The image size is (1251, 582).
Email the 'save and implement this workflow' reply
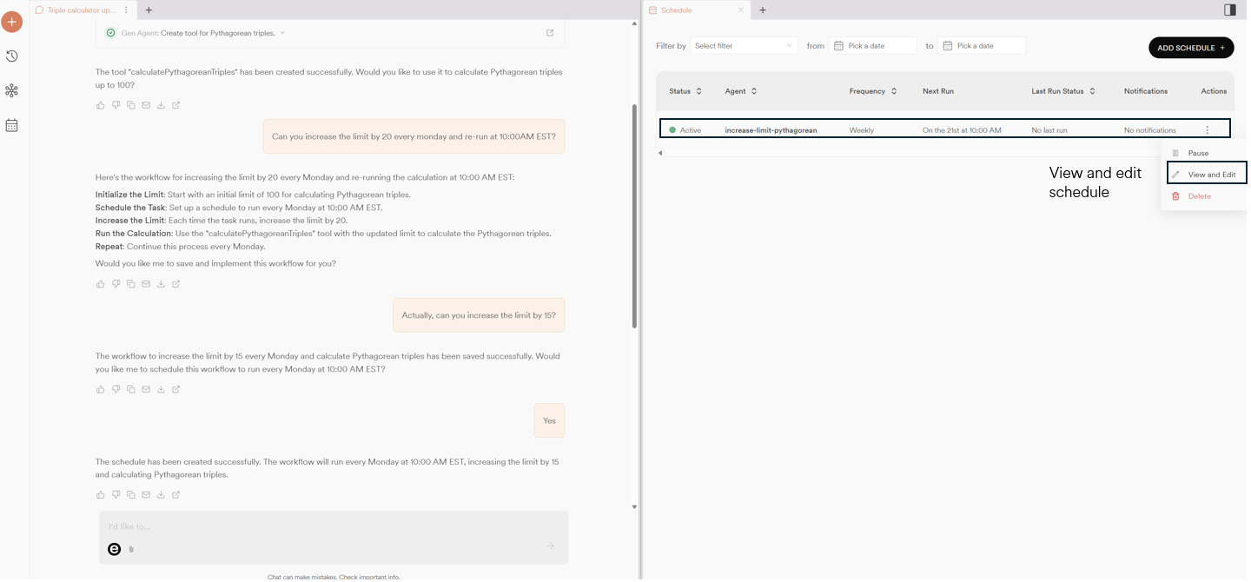pyautogui.click(x=146, y=284)
